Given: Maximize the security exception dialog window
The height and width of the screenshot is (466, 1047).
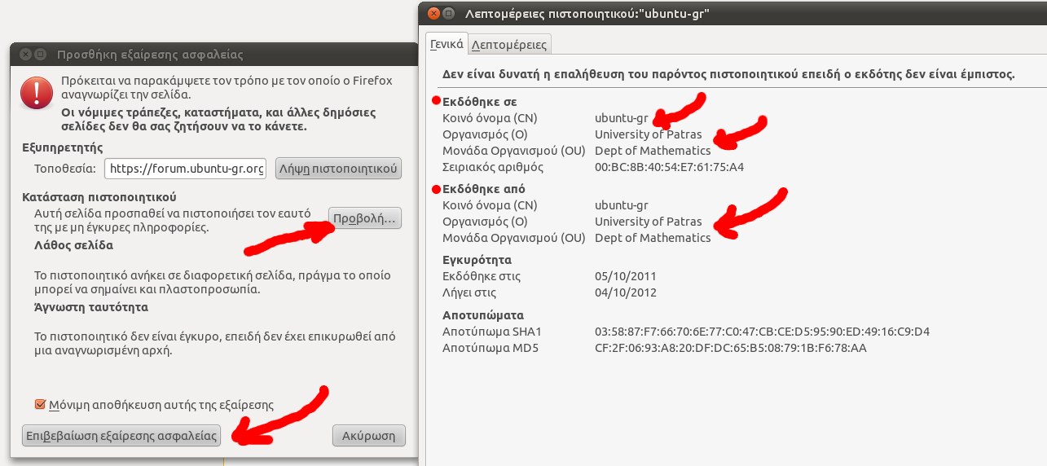Looking at the screenshot, I should (40, 55).
